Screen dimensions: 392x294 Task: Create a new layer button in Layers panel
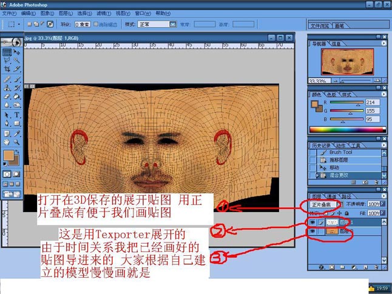(365, 267)
